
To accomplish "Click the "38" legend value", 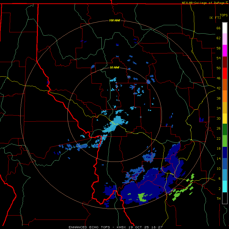I will [219, 98].
